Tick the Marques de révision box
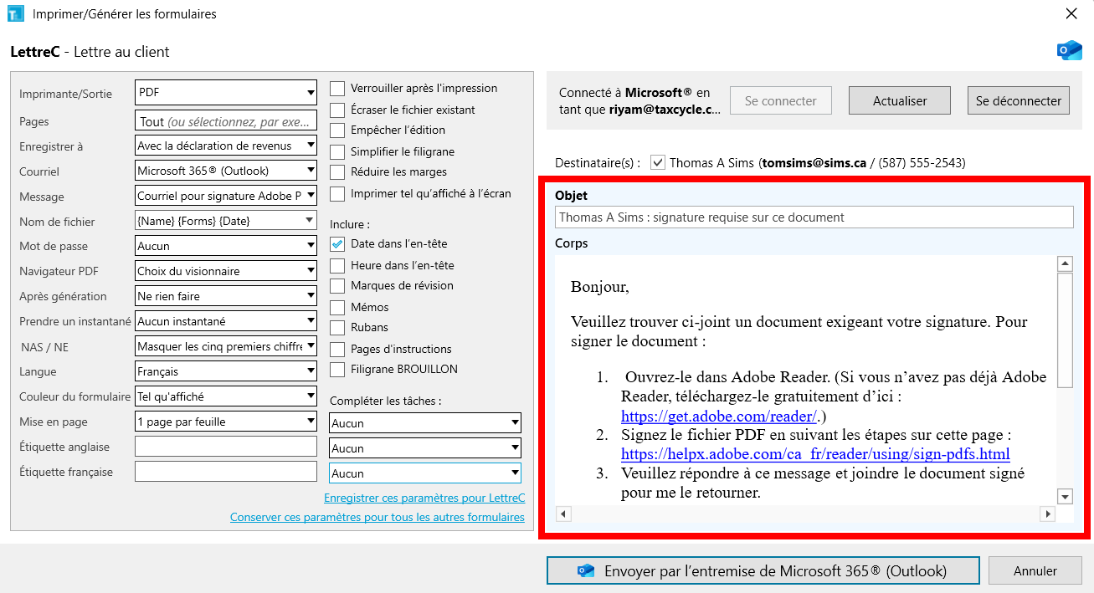The height and width of the screenshot is (593, 1094). click(x=337, y=286)
